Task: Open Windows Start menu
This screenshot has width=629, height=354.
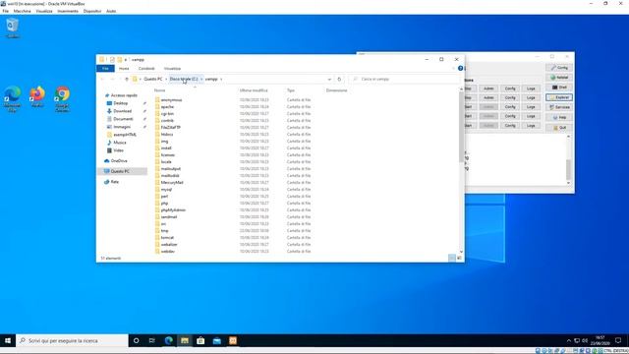Action: [8, 340]
